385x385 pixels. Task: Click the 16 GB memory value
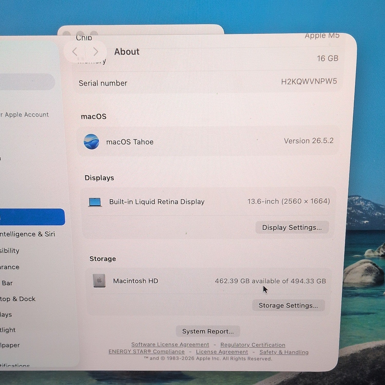(328, 58)
